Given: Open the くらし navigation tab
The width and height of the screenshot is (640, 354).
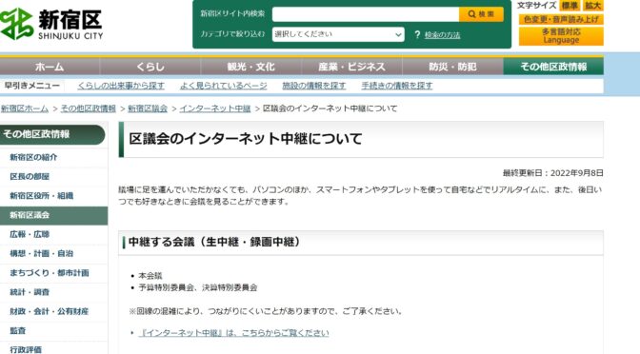Looking at the screenshot, I should tap(150, 67).
